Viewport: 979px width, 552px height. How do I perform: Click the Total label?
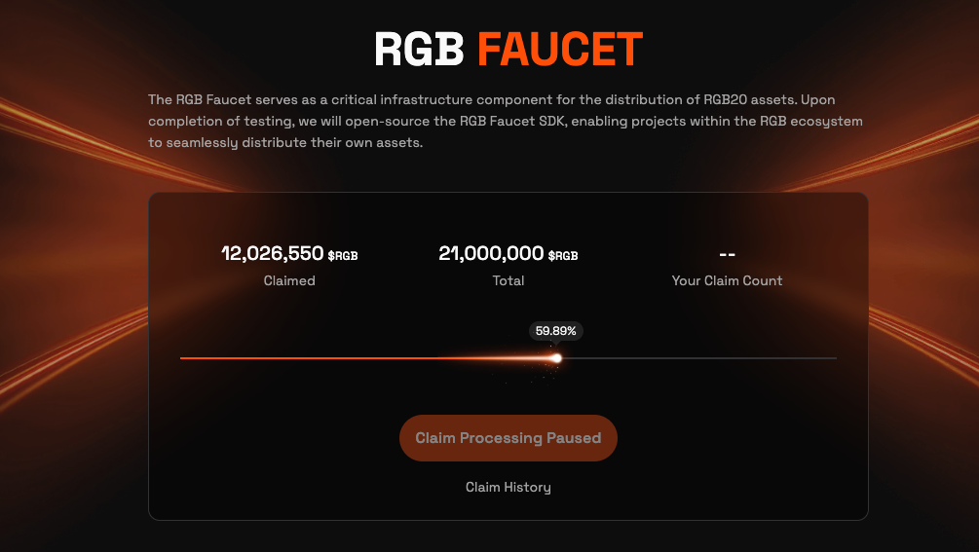(508, 280)
